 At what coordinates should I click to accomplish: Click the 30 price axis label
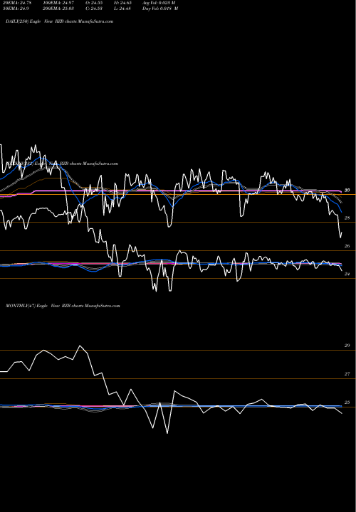tap(347, 191)
